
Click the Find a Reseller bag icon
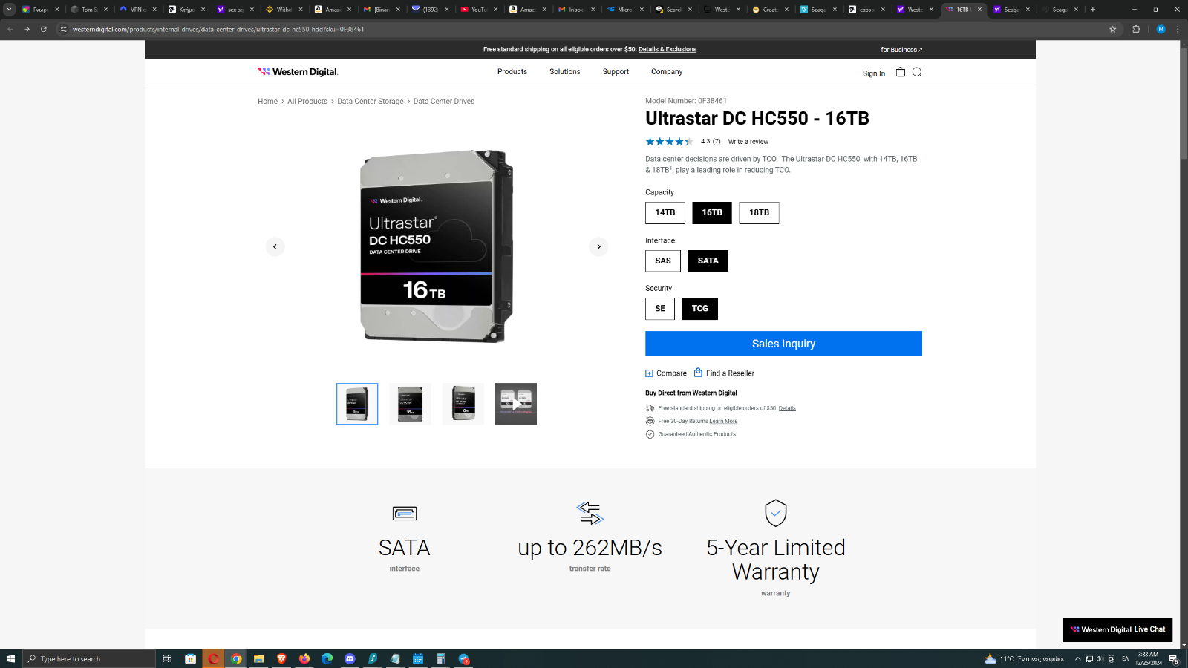pos(698,373)
